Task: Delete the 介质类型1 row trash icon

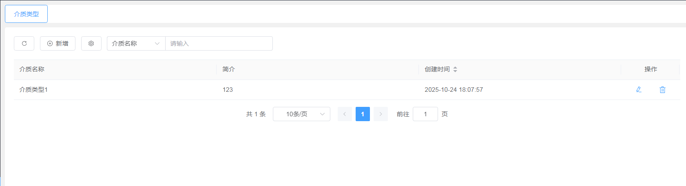Action: (x=662, y=89)
